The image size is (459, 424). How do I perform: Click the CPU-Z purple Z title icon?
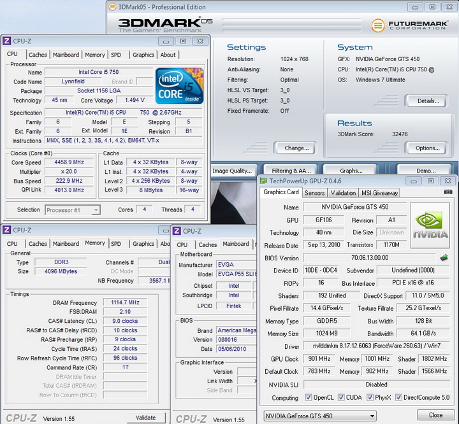pyautogui.click(x=7, y=41)
